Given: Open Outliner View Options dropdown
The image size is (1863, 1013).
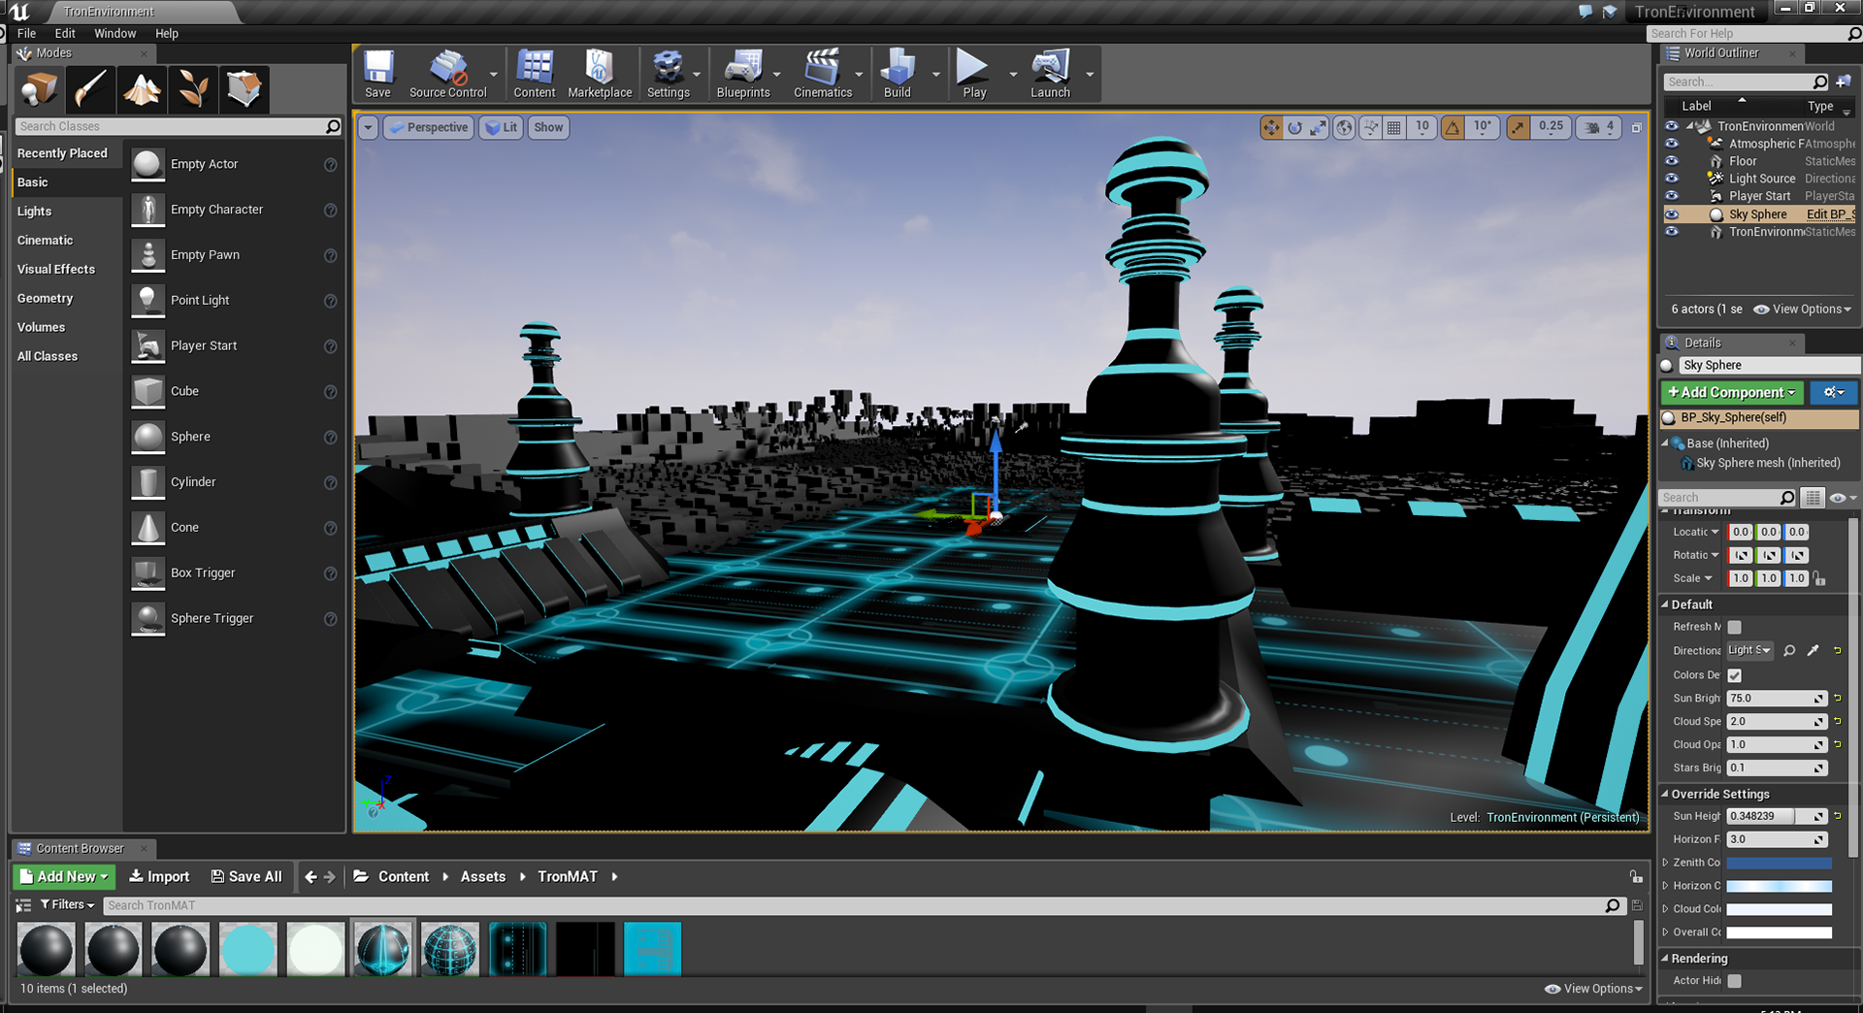Looking at the screenshot, I should [x=1803, y=310].
